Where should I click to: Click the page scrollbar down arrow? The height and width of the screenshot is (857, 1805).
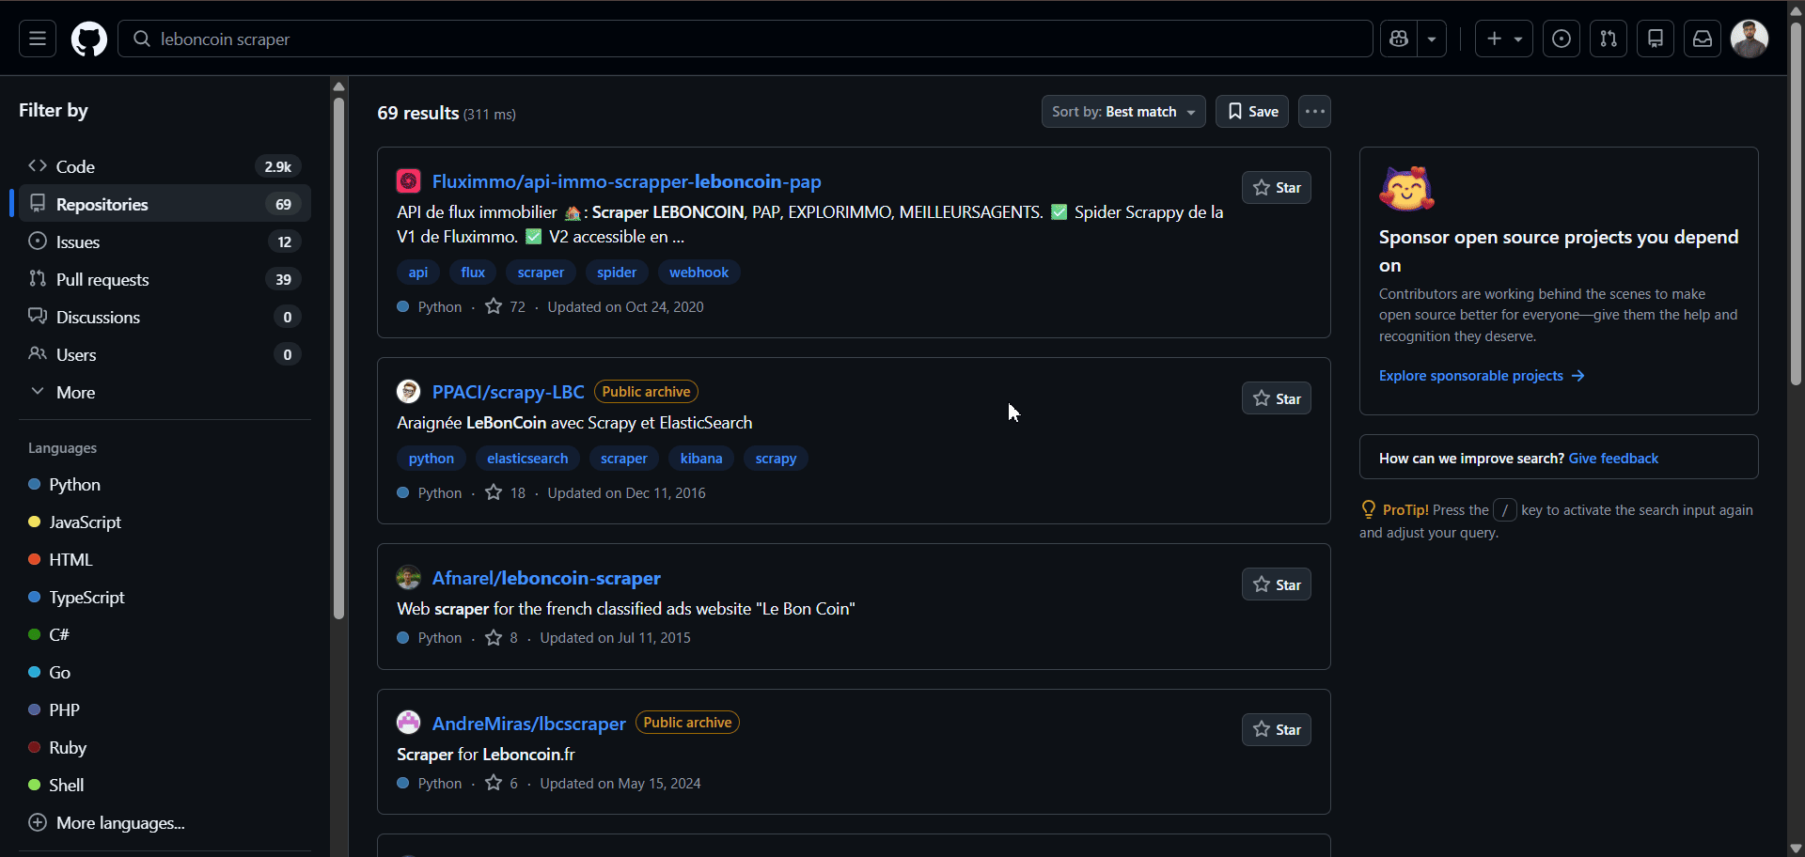1796,849
